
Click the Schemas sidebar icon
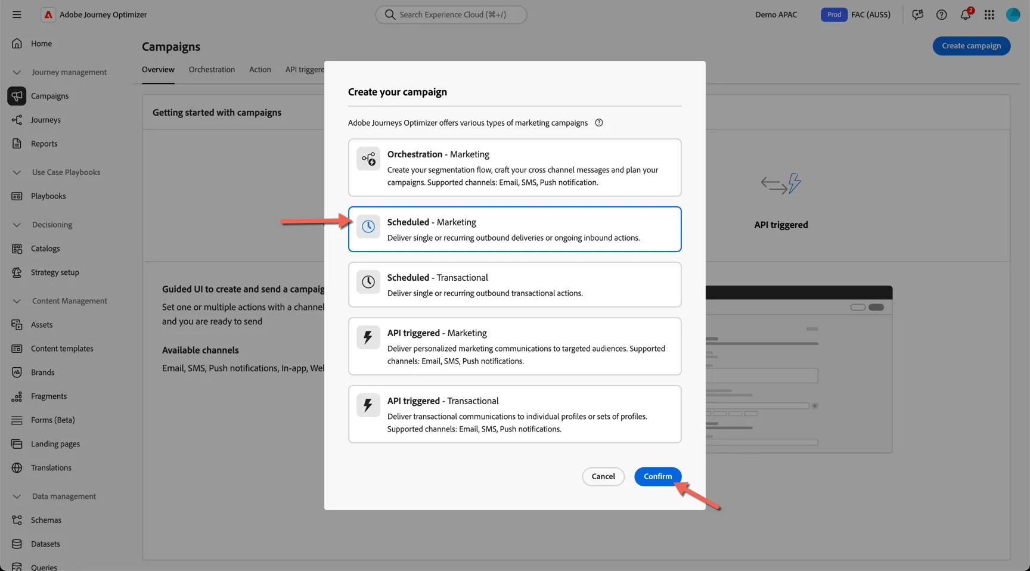(17, 520)
